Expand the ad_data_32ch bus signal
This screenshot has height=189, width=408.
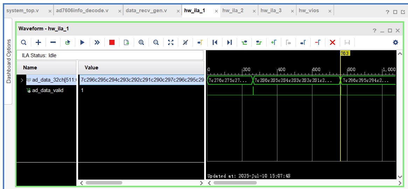pos(22,80)
